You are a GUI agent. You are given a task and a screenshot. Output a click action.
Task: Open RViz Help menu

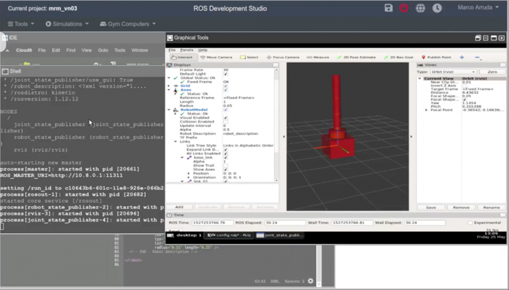coord(203,50)
